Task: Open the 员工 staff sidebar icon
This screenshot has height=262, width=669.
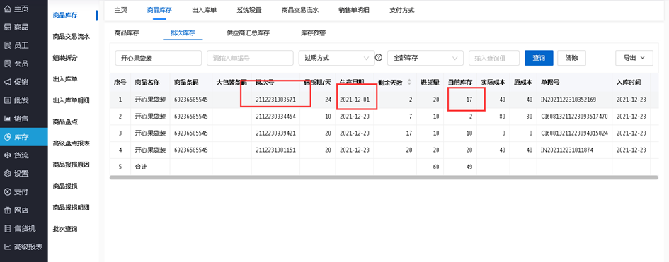Action: click(x=7, y=45)
